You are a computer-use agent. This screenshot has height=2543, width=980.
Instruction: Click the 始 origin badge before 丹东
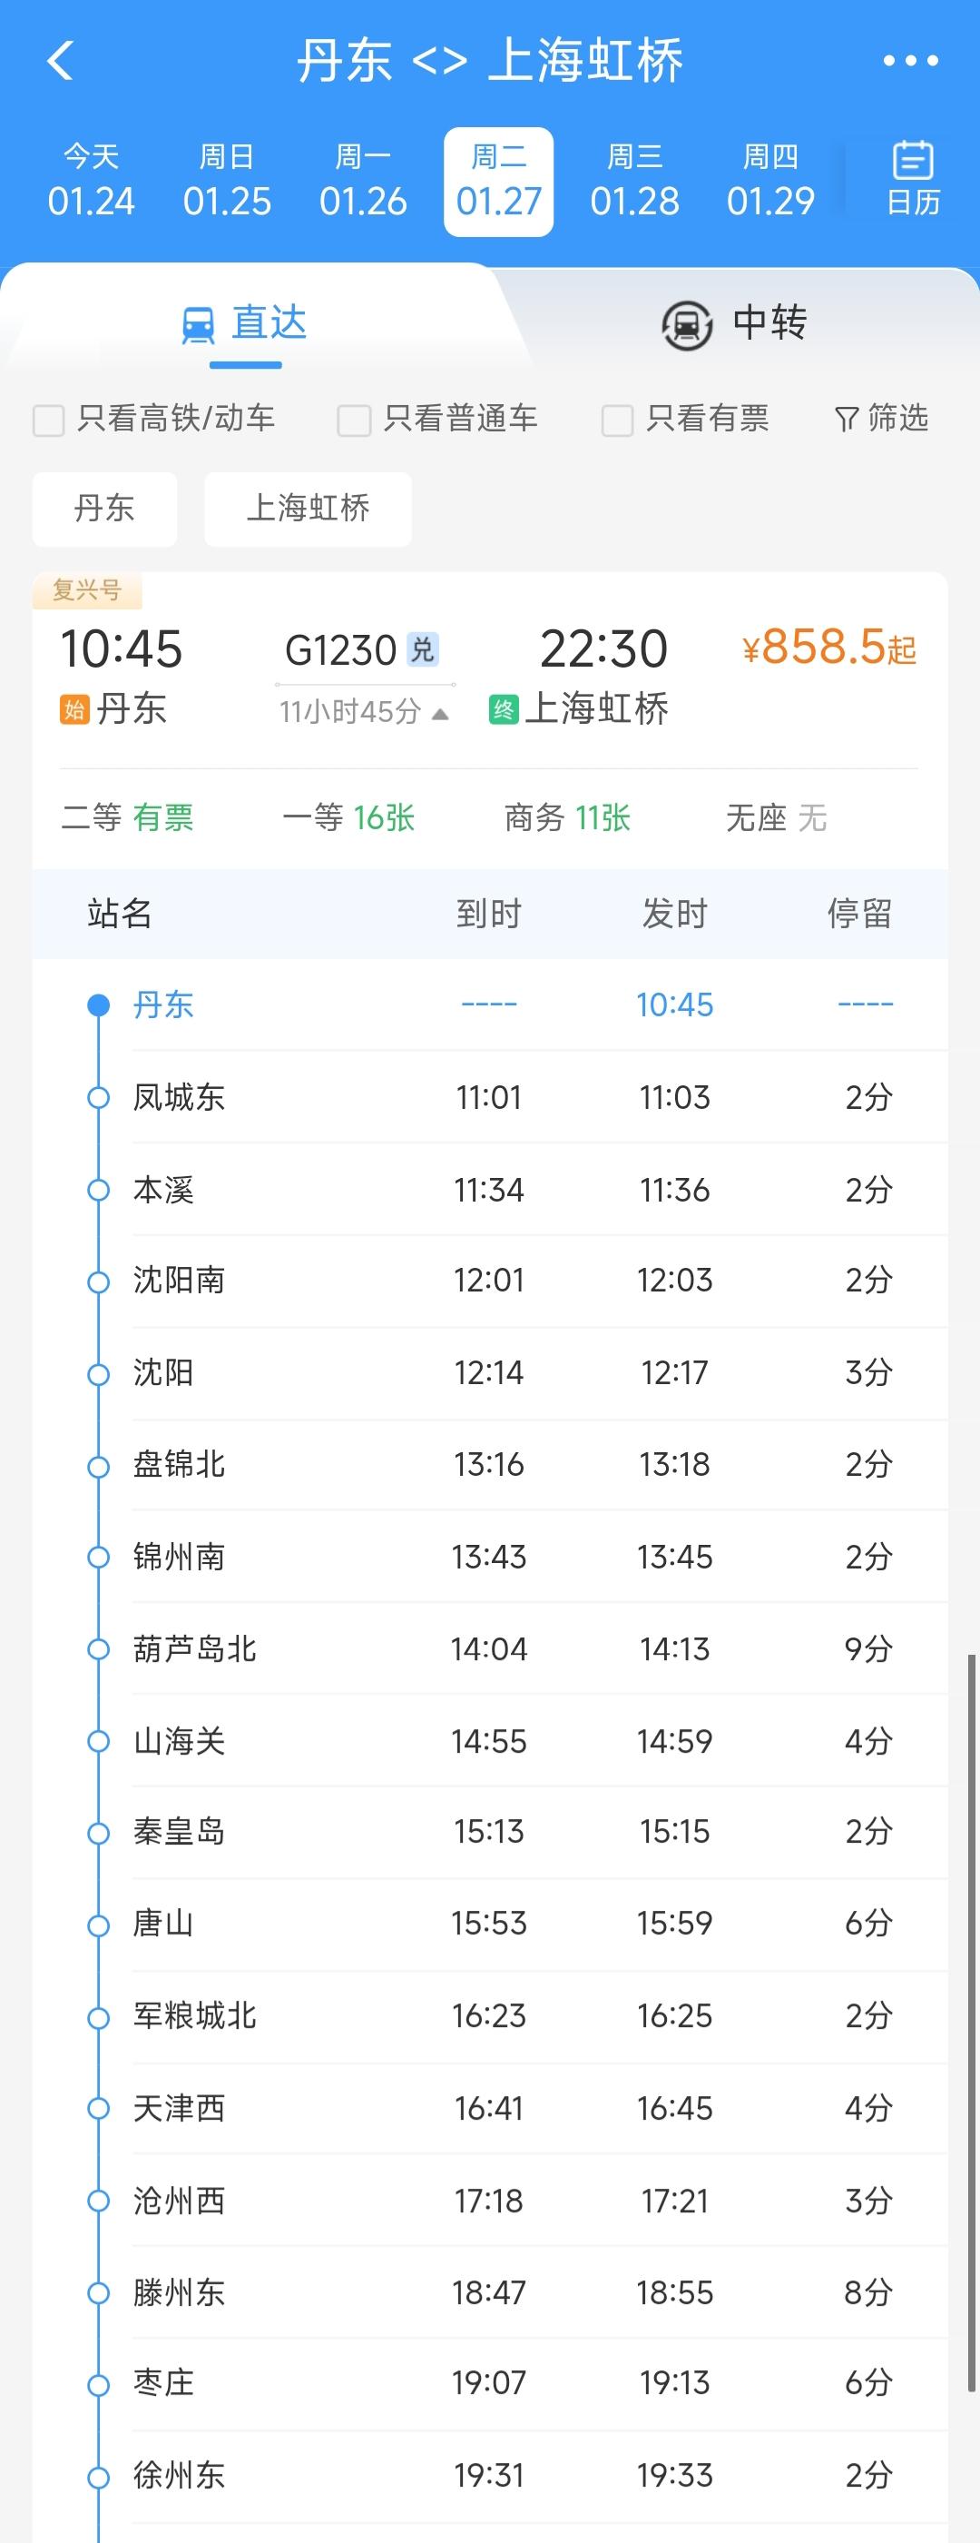click(75, 708)
